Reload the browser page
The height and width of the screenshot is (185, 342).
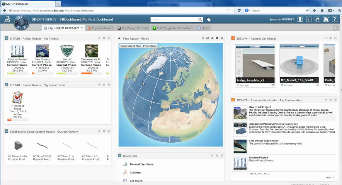[239, 10]
